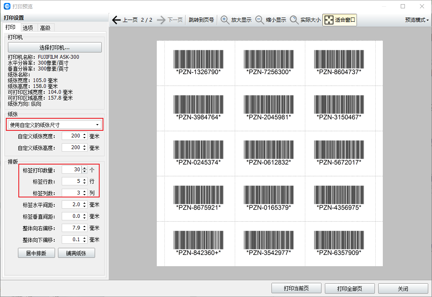Click the page indicator text 2 / 2
The image size is (432, 297).
(147, 20)
